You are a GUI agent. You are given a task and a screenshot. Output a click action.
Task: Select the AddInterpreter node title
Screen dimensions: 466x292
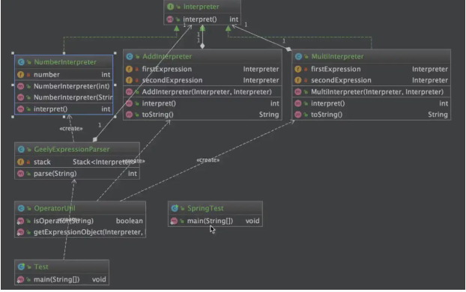click(x=167, y=56)
